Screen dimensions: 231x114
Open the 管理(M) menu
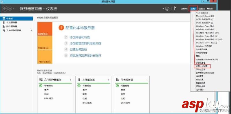184,9
